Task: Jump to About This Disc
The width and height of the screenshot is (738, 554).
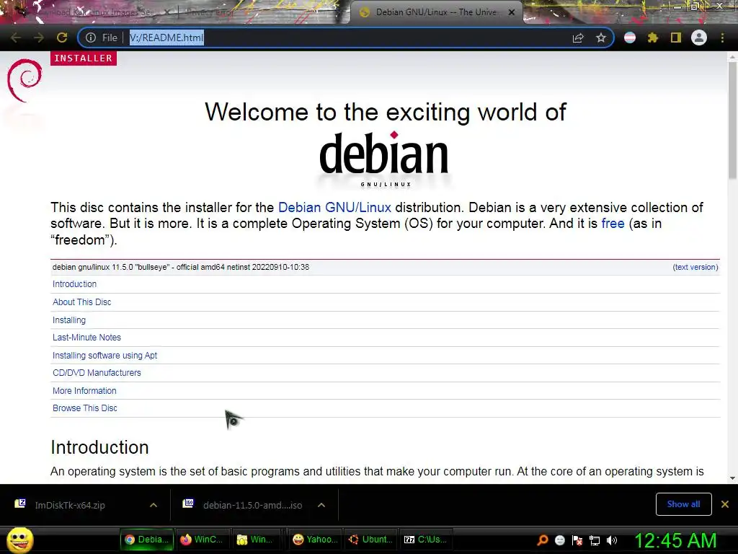Action: click(x=82, y=302)
